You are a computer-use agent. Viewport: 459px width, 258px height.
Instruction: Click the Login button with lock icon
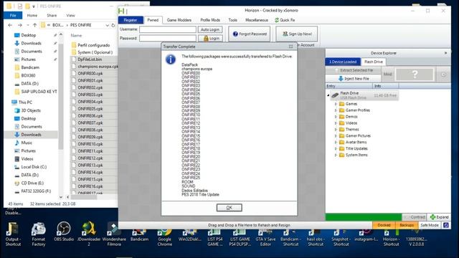click(210, 38)
